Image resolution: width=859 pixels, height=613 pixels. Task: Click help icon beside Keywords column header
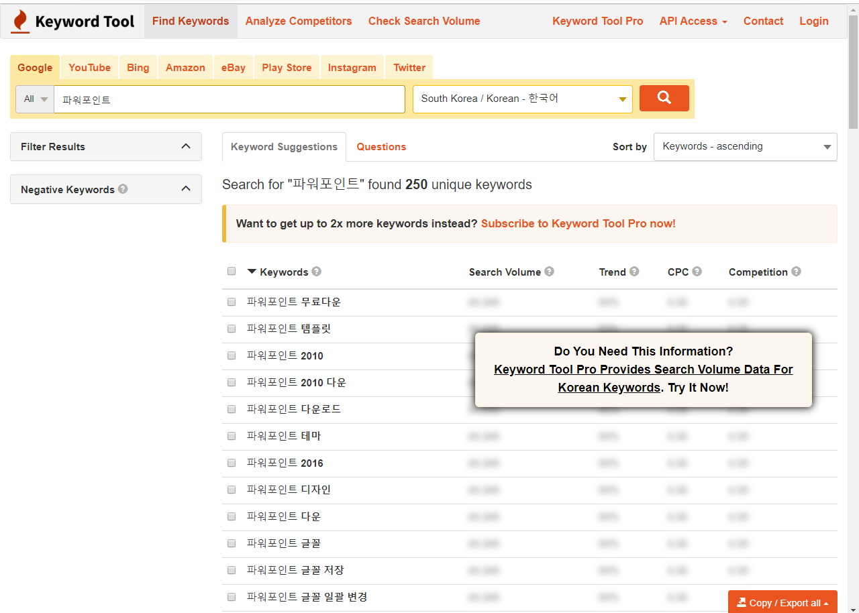coord(317,272)
